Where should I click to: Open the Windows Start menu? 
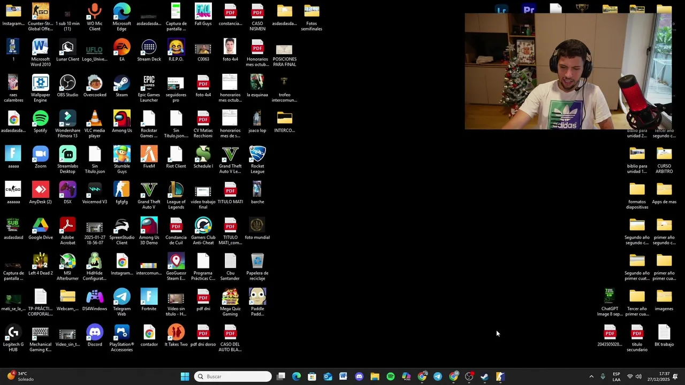click(185, 376)
